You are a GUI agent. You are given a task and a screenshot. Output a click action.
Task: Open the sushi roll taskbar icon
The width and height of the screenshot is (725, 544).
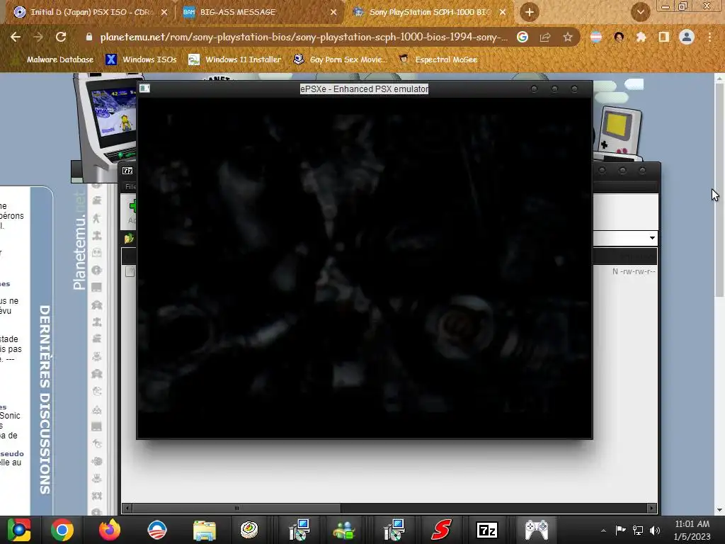tap(249, 530)
